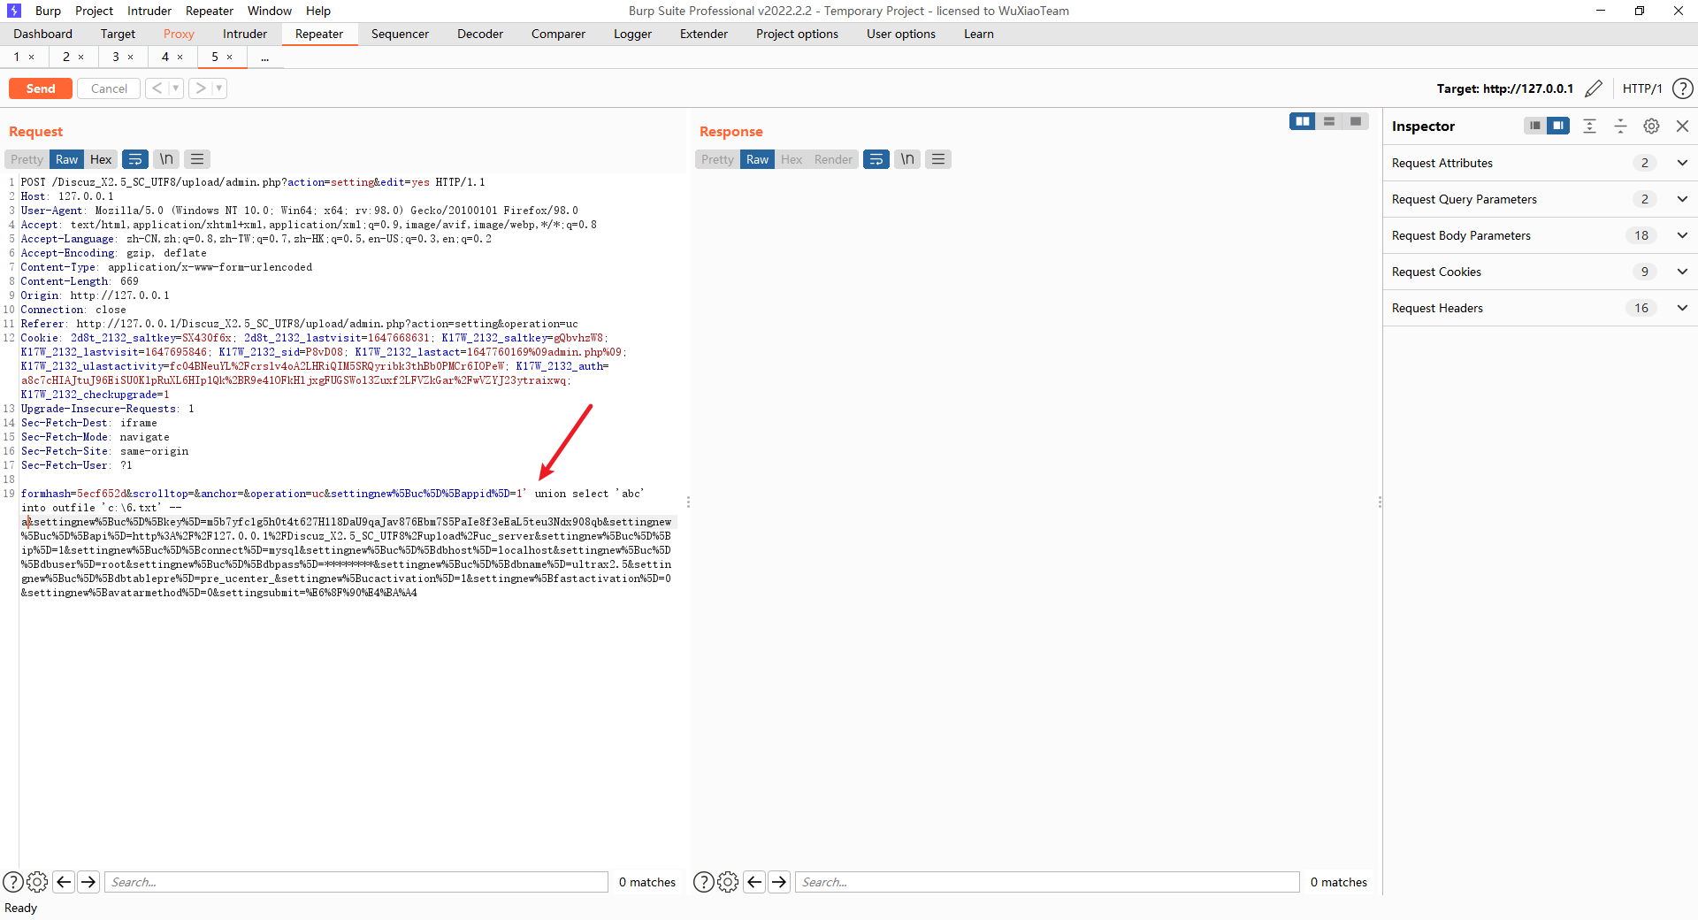Open the Intruder tool tab
Screen dimensions: 1698x920
point(245,34)
